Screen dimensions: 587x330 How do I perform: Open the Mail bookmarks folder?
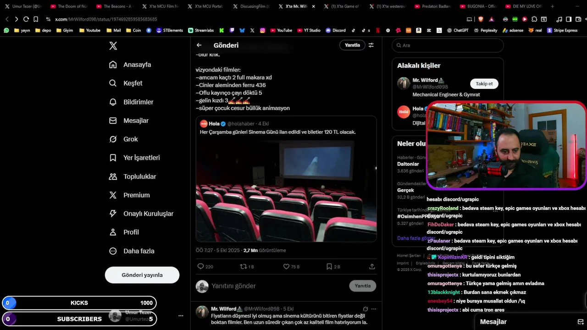(114, 30)
